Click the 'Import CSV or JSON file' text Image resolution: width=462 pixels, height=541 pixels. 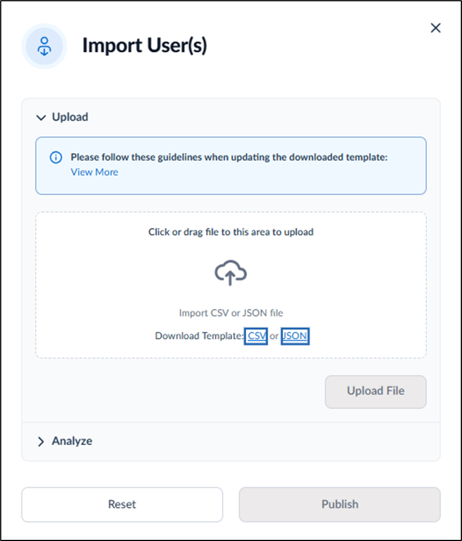231,313
